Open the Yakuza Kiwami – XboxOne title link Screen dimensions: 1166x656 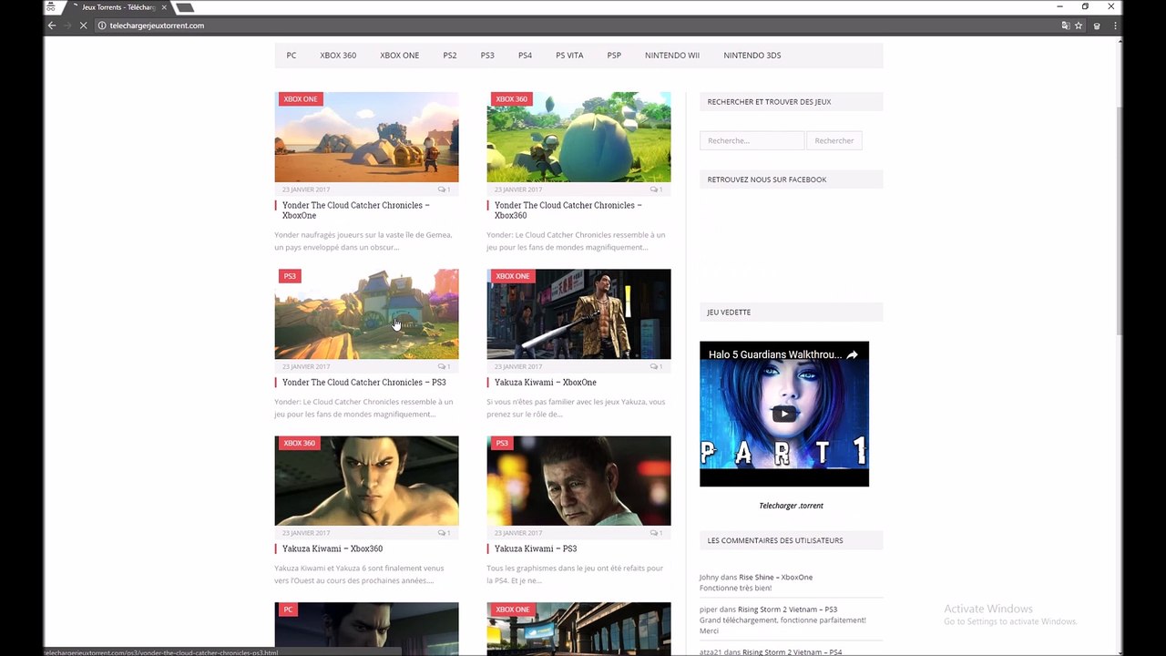(x=546, y=383)
